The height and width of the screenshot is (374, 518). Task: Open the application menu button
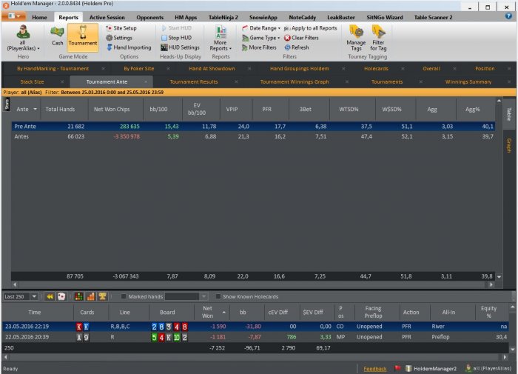coord(14,16)
